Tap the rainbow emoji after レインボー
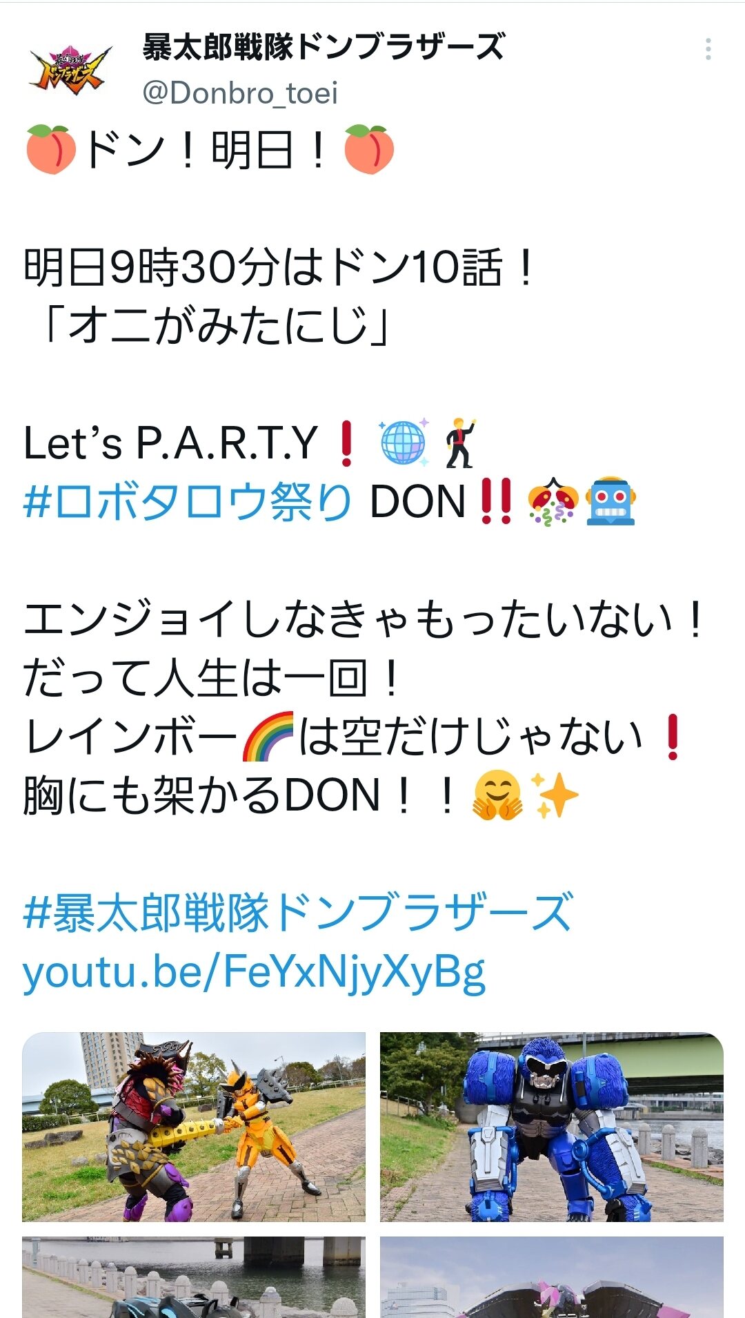Viewport: 745px width, 1318px height. 268,737
